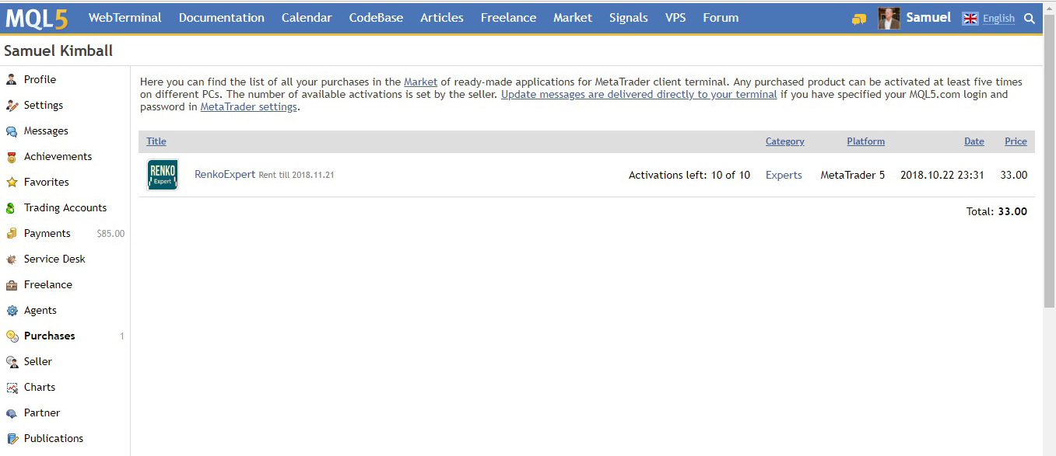Click the Seller sidebar icon
1056x456 pixels.
pos(12,361)
